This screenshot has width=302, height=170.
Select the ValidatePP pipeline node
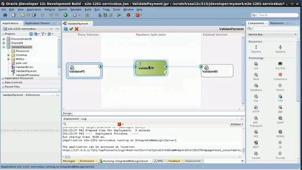point(151,68)
